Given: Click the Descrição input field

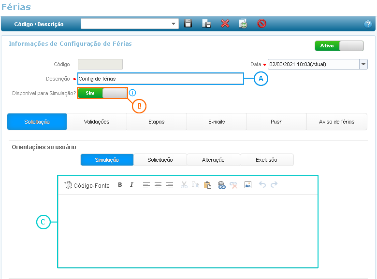Looking at the screenshot, I should tap(160, 79).
